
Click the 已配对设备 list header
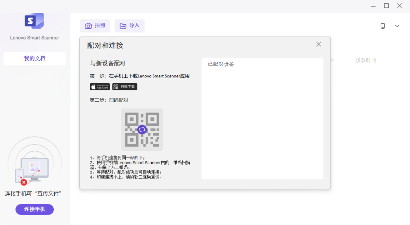click(x=221, y=64)
